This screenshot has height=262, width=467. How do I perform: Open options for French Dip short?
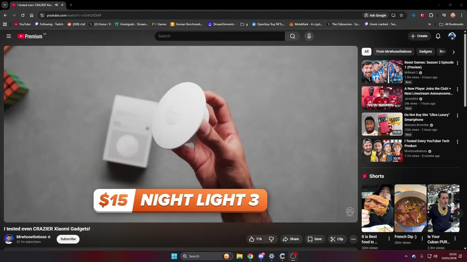click(422, 239)
